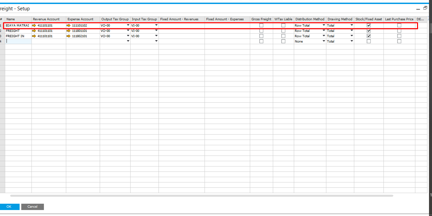432x216 pixels.
Task: Click the empty Name field in row 4
Action: point(18,41)
